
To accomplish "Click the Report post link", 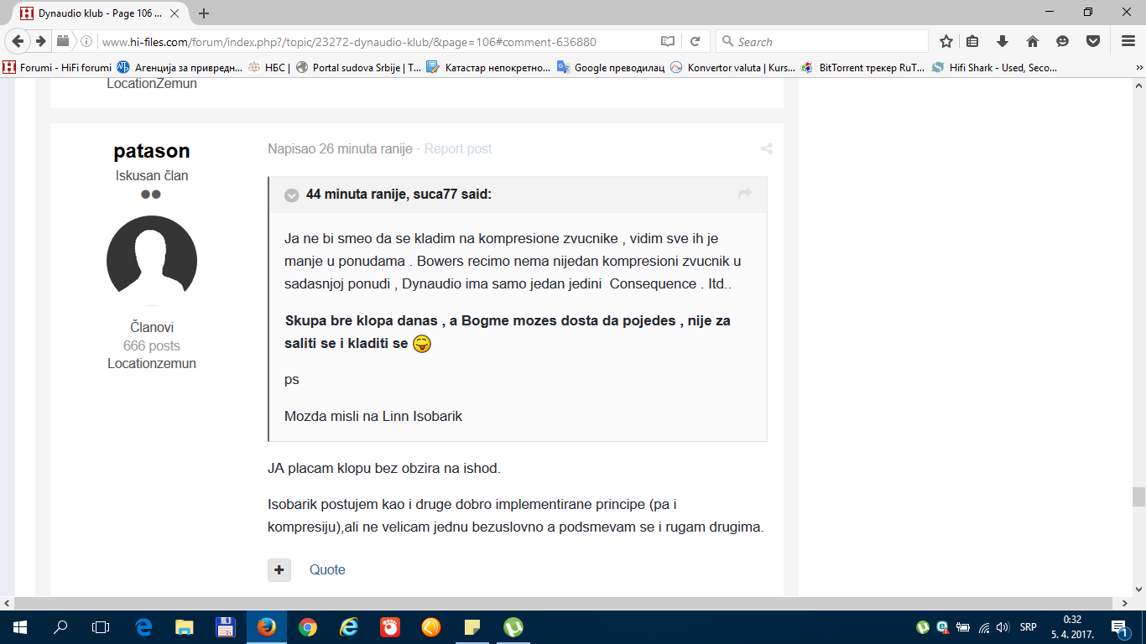I will 458,148.
